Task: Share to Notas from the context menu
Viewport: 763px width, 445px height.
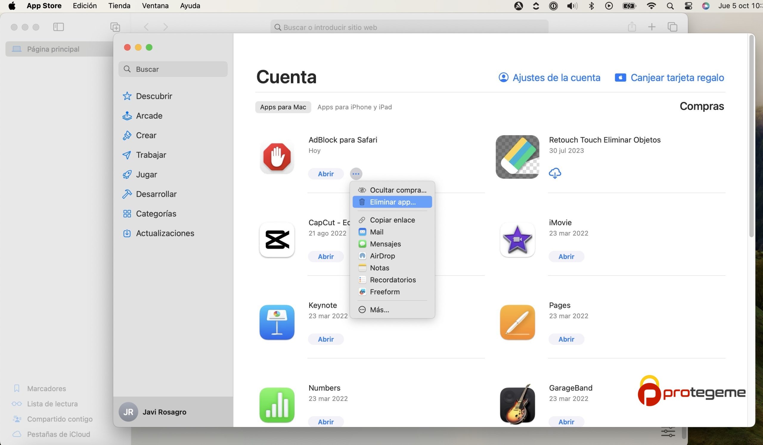Action: (392, 268)
